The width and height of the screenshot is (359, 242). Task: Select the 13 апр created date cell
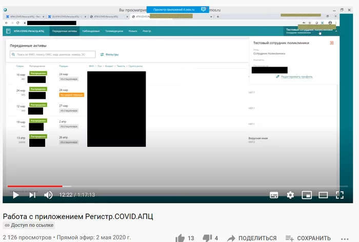point(21,138)
